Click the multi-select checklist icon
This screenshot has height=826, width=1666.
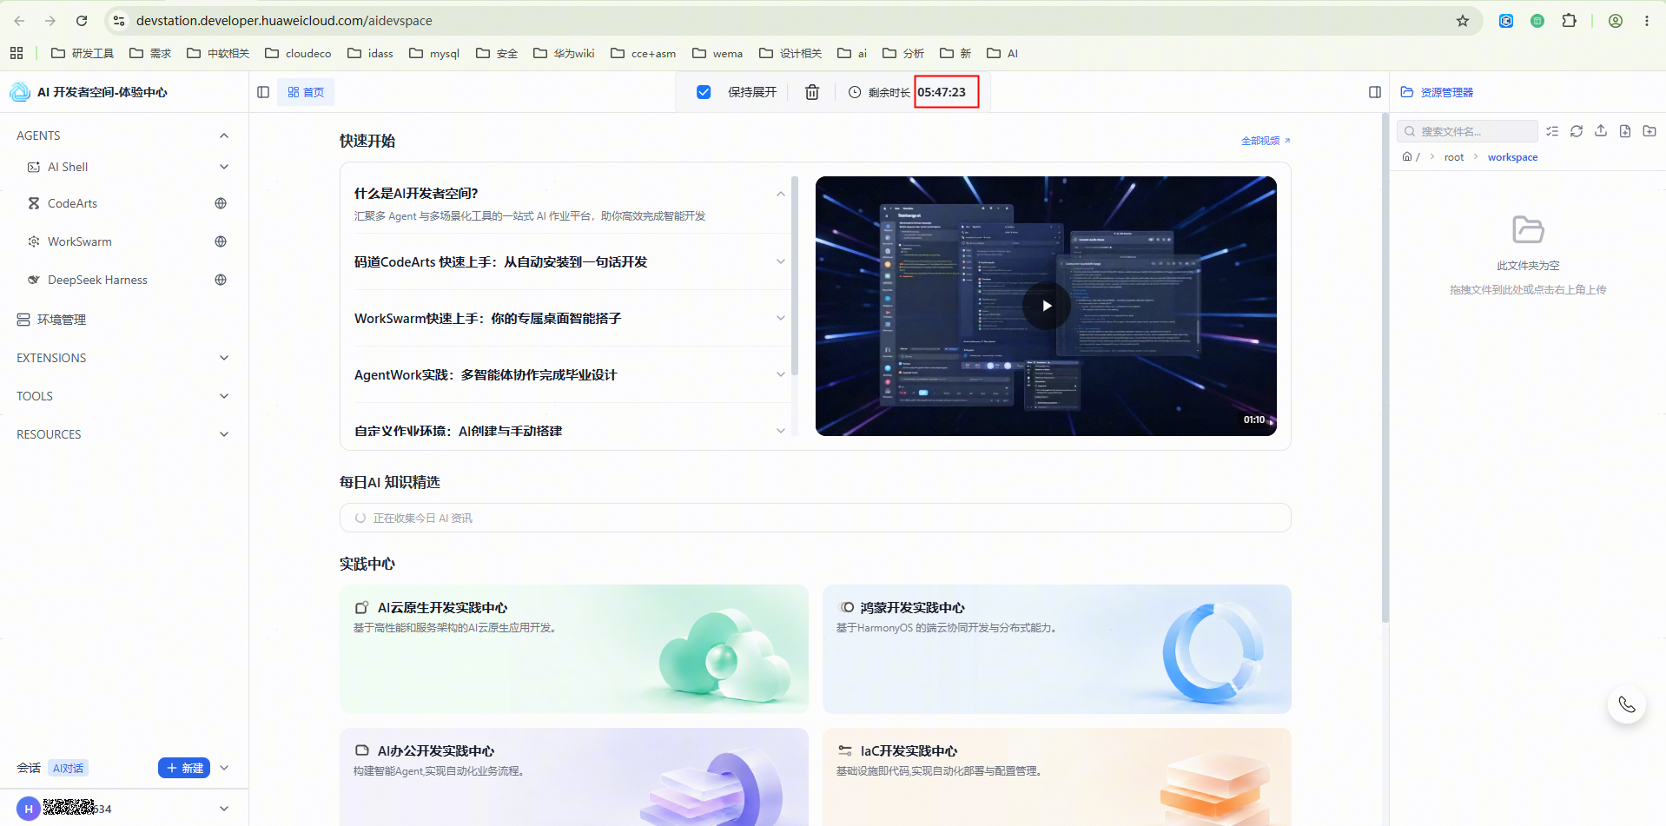[x=1552, y=131]
